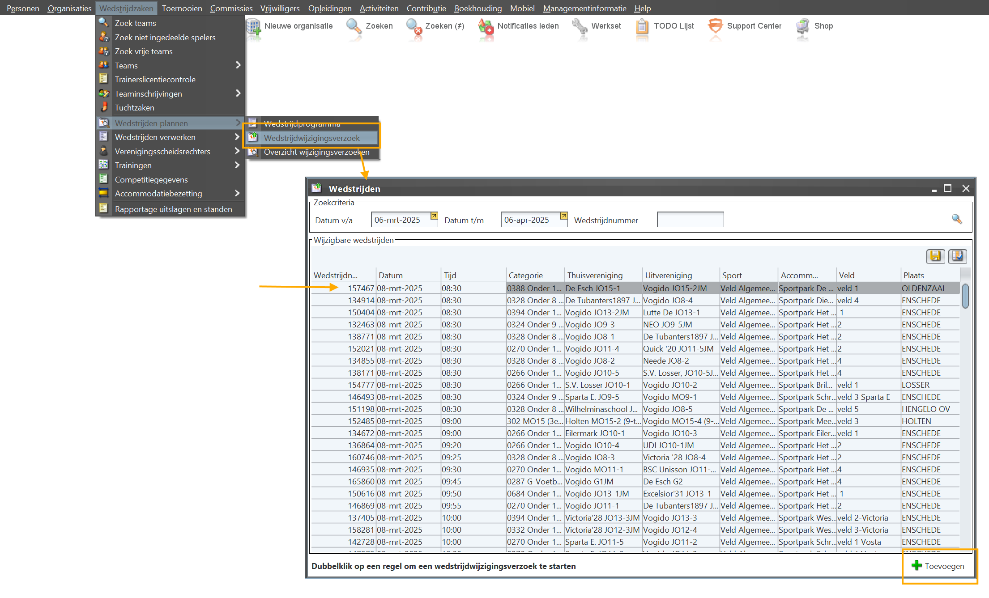989x598 pixels.
Task: Open the Managementinformatie menu
Action: pyautogui.click(x=584, y=8)
